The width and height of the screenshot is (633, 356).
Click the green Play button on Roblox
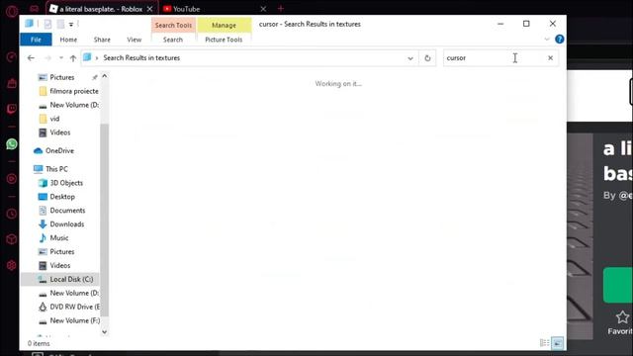pyautogui.click(x=618, y=285)
